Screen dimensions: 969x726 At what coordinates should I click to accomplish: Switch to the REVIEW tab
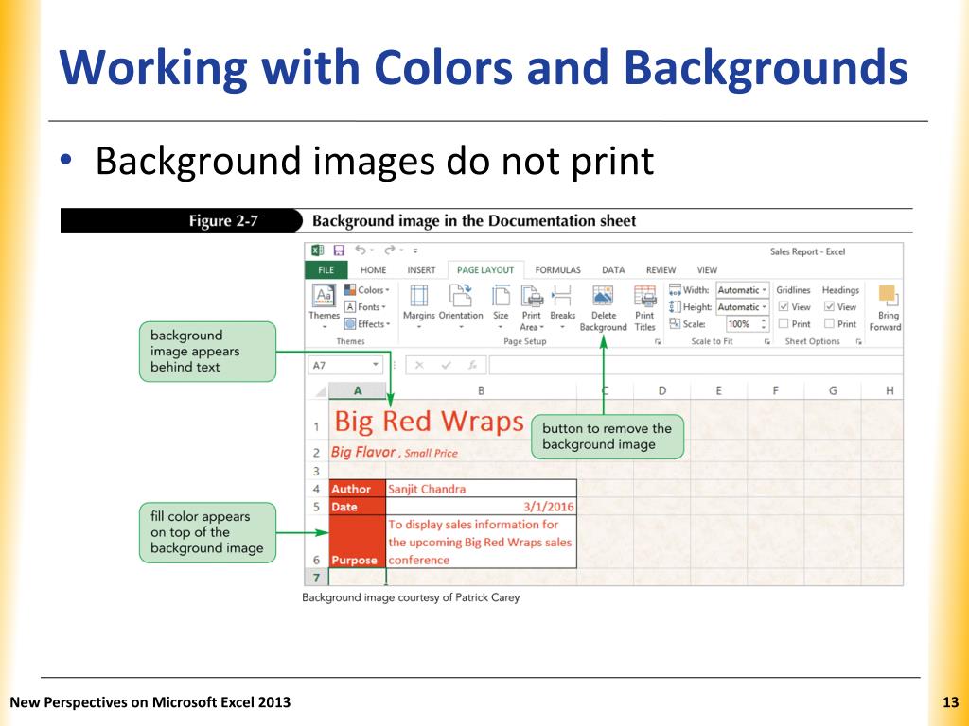661,269
